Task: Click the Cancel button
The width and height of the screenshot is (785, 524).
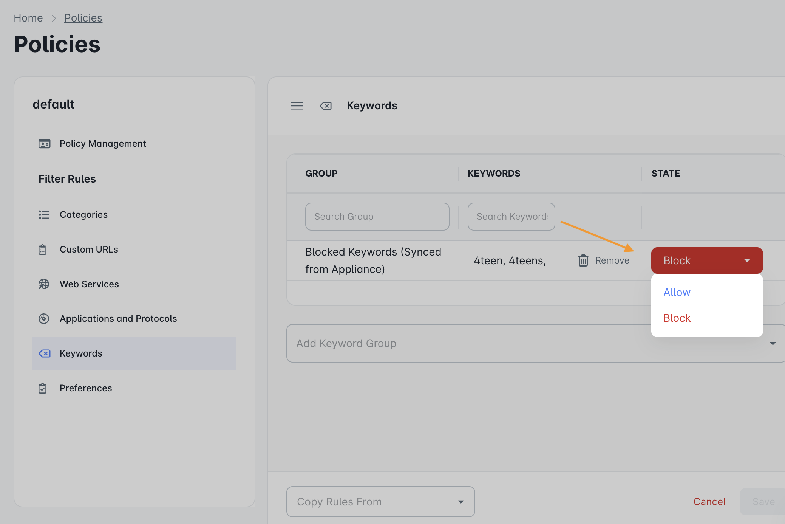Action: pos(709,502)
